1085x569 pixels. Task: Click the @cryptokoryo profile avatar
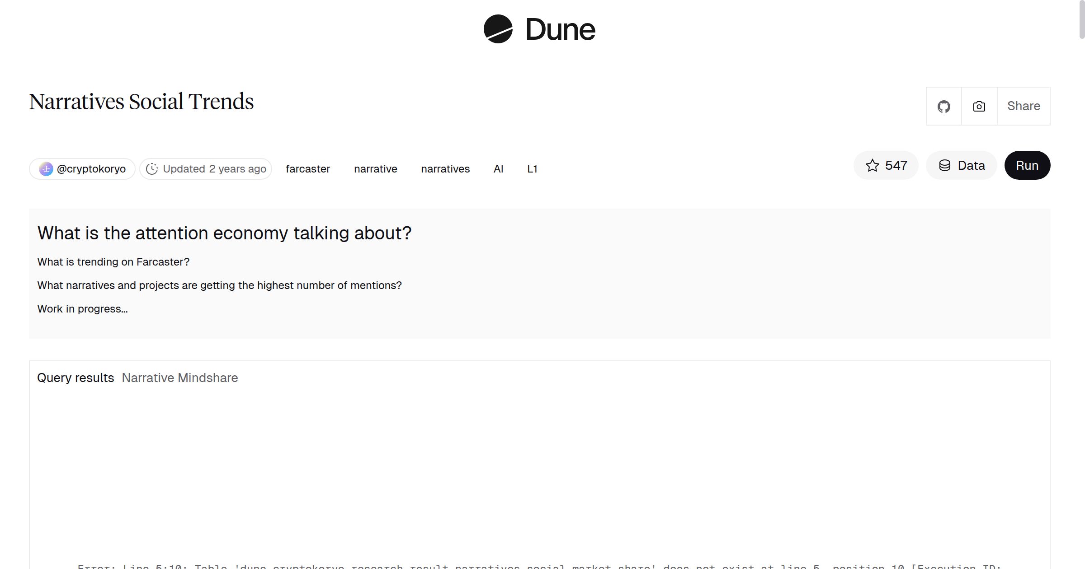47,168
